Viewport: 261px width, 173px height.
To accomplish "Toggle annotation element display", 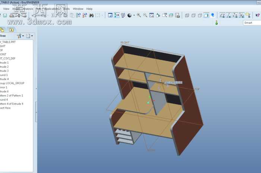I will [248, 15].
